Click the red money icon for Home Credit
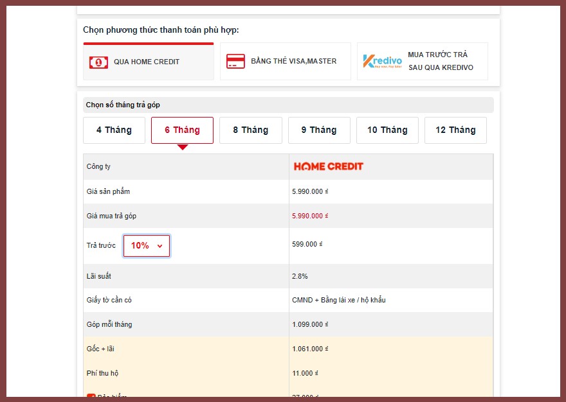Image resolution: width=566 pixels, height=402 pixels. [98, 62]
